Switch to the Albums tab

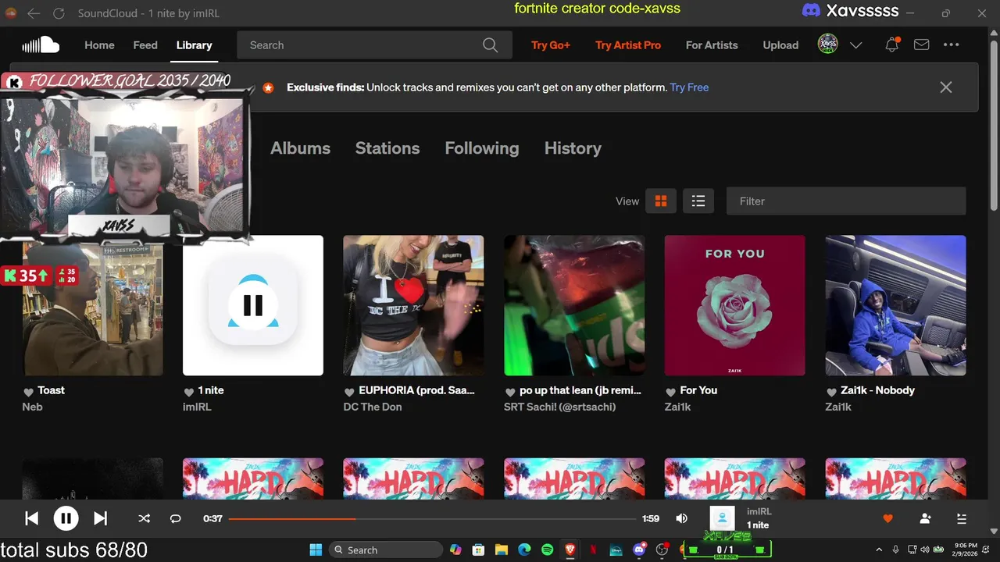[x=300, y=148]
